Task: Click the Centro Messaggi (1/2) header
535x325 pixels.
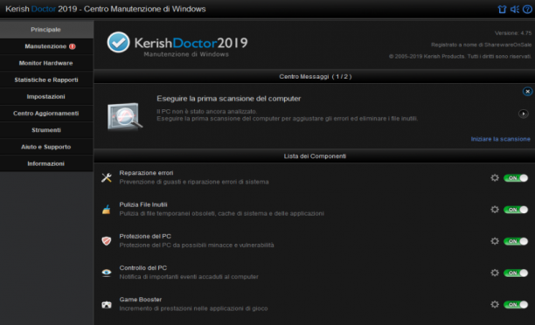Action: pyautogui.click(x=315, y=76)
